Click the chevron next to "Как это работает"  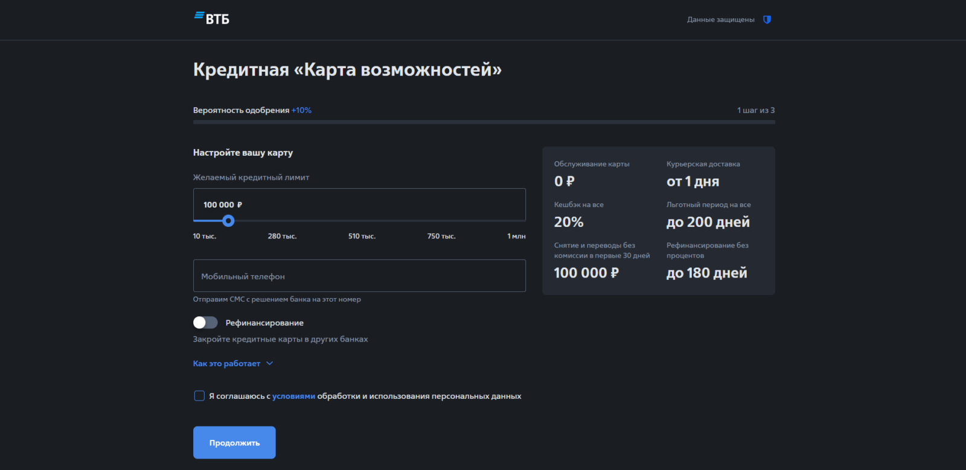pos(269,363)
